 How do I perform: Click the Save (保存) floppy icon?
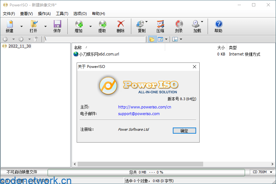57,24
